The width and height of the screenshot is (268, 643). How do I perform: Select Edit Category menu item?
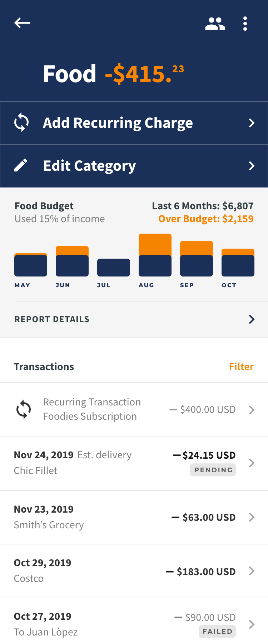pos(89,166)
